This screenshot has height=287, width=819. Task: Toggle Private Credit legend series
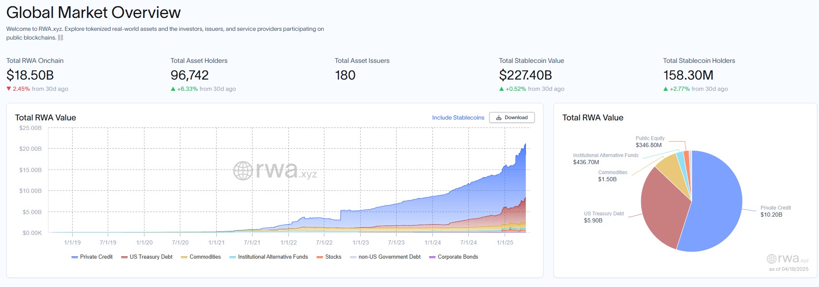click(92, 257)
